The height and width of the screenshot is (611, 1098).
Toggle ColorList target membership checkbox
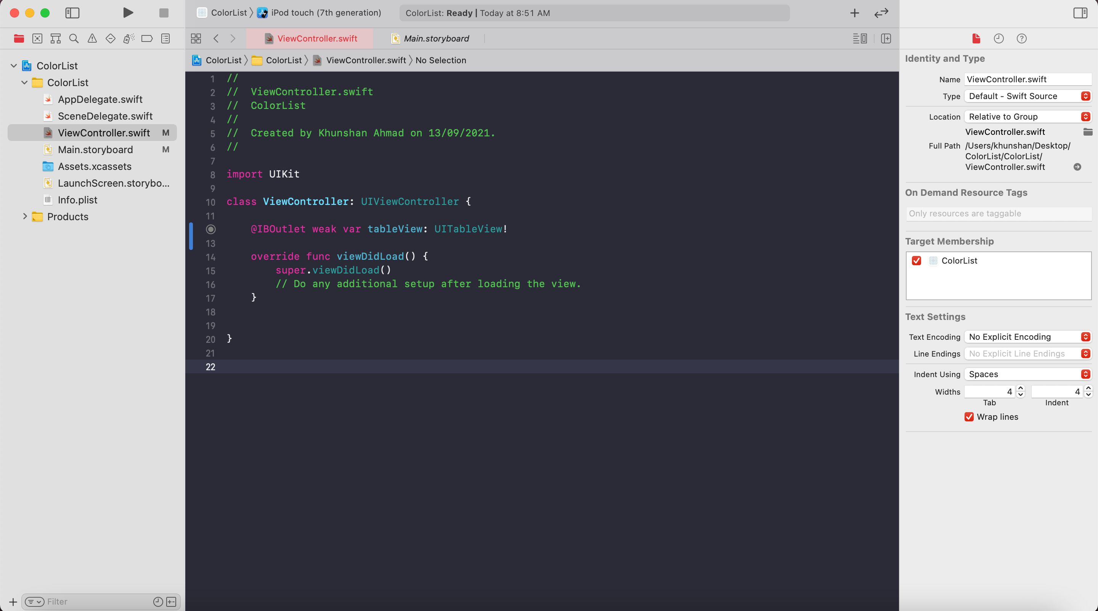pos(917,261)
